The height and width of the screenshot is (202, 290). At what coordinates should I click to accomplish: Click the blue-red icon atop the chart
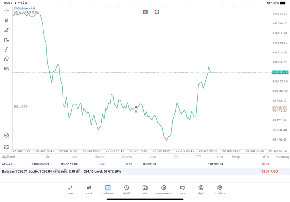click(x=145, y=11)
